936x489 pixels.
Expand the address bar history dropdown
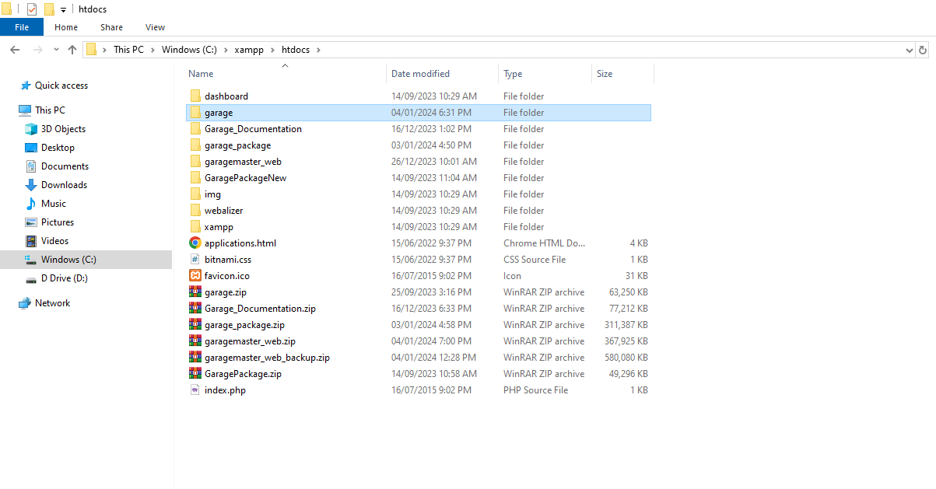910,50
